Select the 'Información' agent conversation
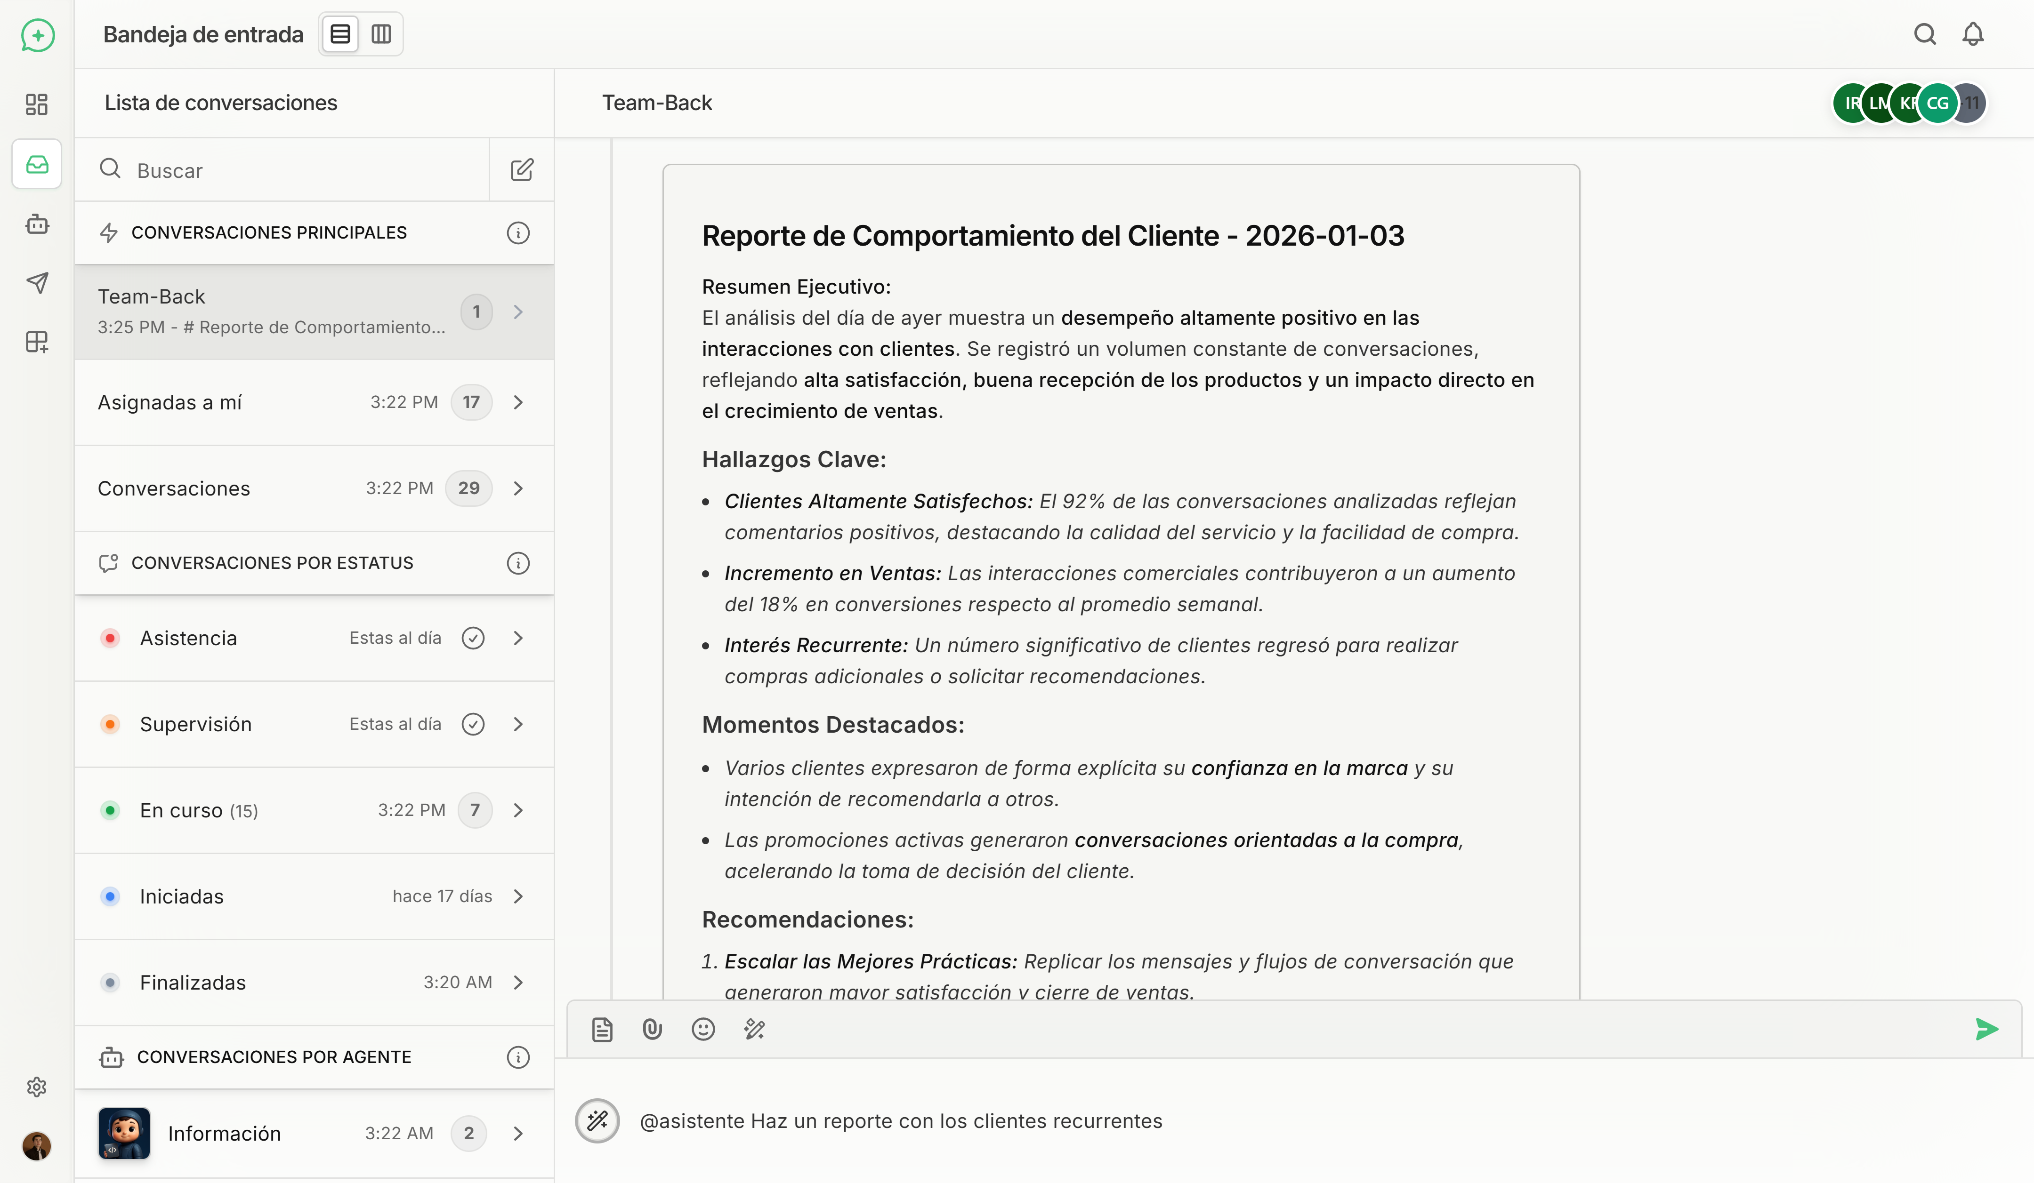2034x1183 pixels. click(225, 1133)
